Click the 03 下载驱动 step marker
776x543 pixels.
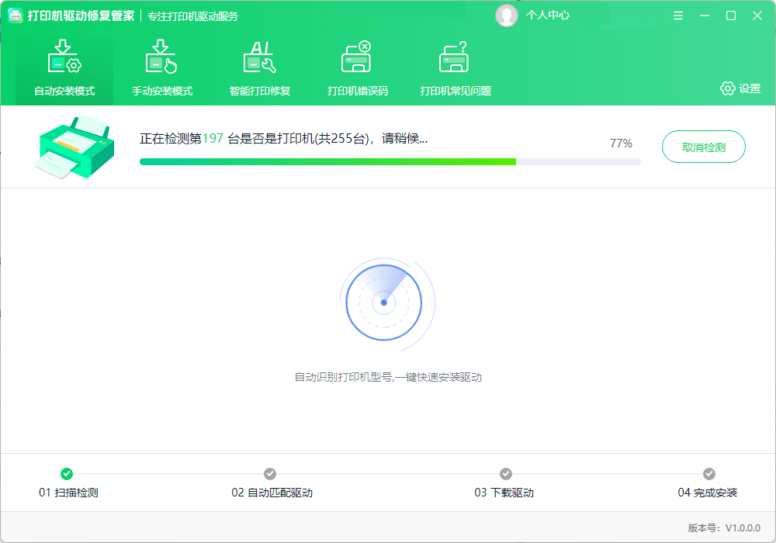pos(505,473)
